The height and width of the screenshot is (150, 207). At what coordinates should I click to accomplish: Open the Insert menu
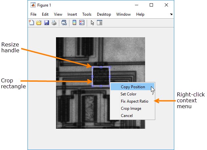click(72, 14)
